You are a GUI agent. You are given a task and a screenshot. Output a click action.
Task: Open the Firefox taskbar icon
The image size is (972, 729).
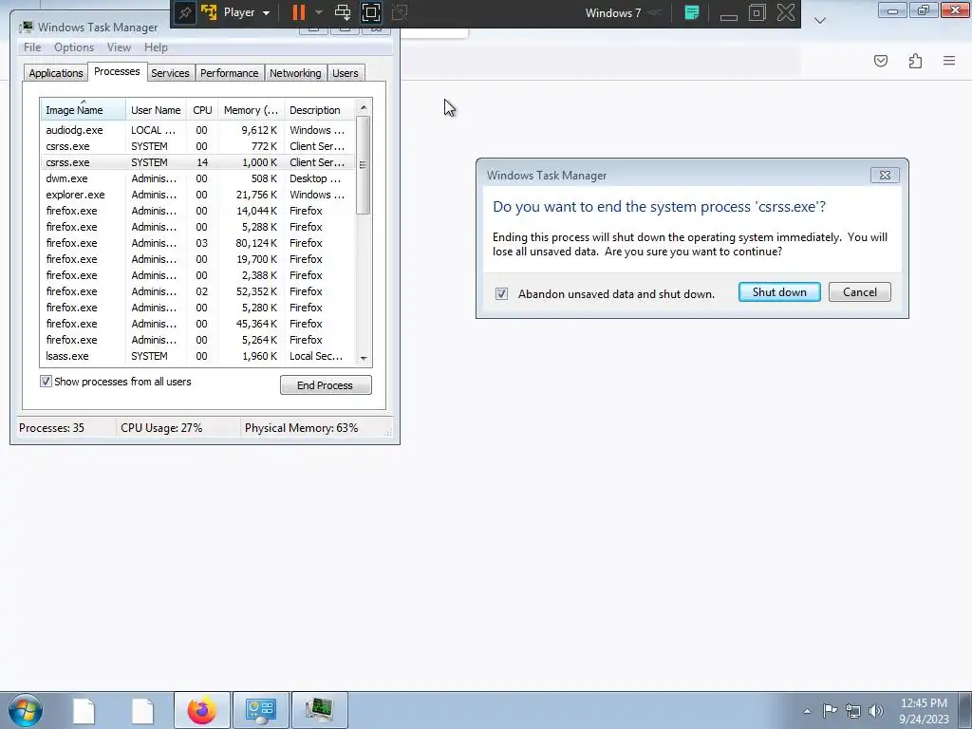pyautogui.click(x=202, y=710)
